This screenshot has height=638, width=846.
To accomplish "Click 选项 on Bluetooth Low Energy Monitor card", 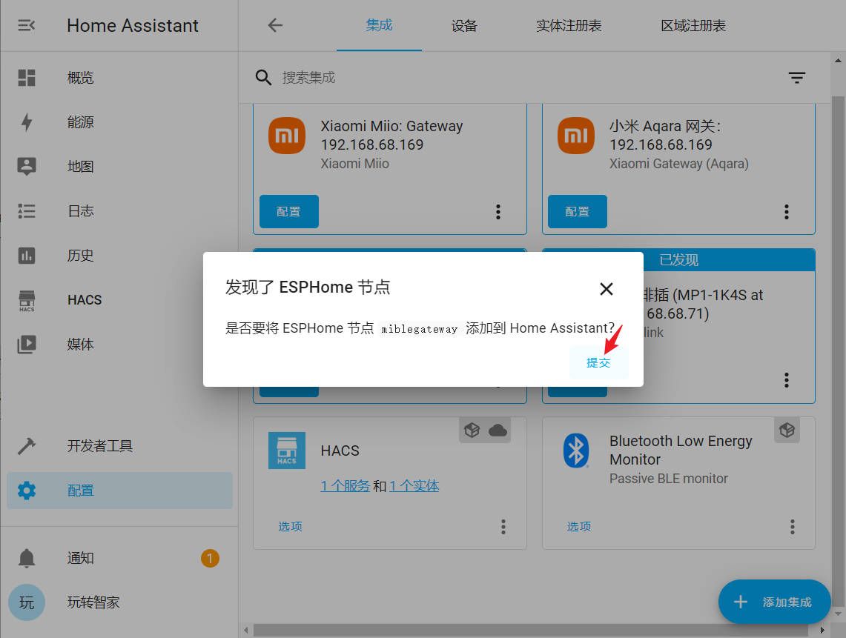I will pos(578,526).
